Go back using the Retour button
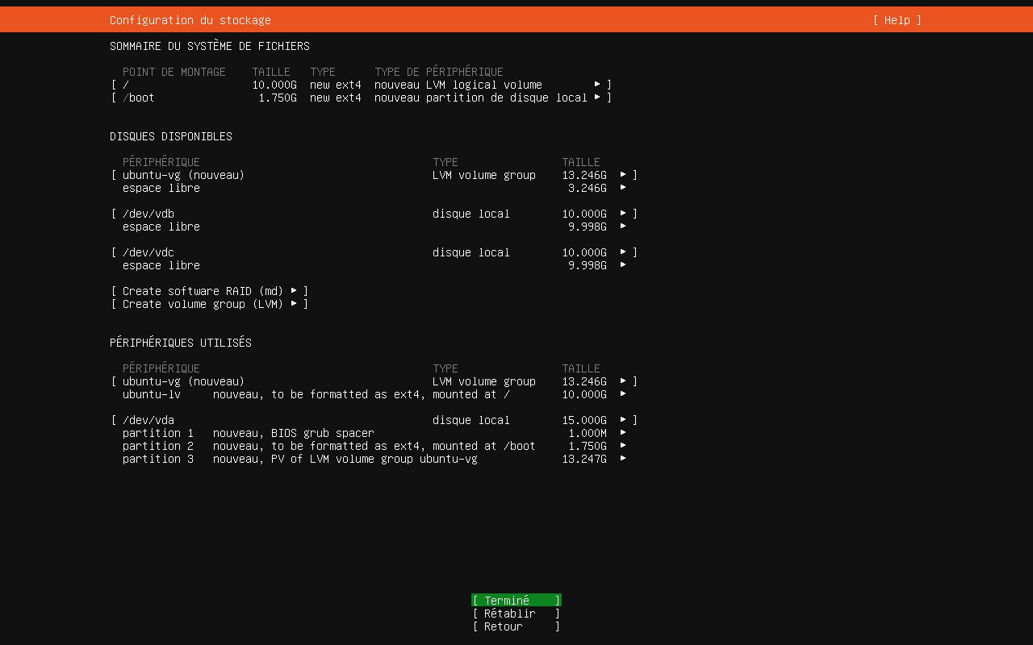1033x645 pixels. click(516, 626)
